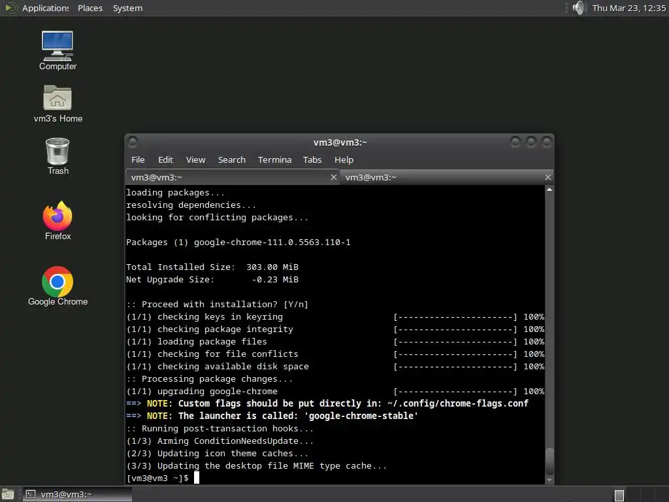Screen dimensions: 669x502
Task: Open the terminal View menu
Action: coord(195,159)
